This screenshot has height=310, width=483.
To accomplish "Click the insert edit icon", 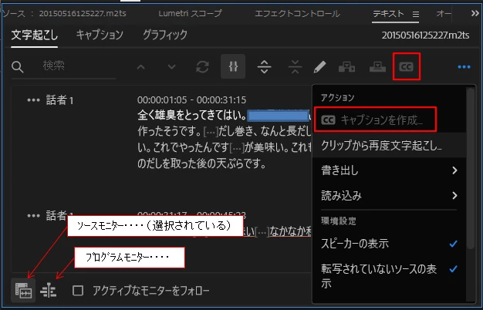I will click(x=346, y=67).
